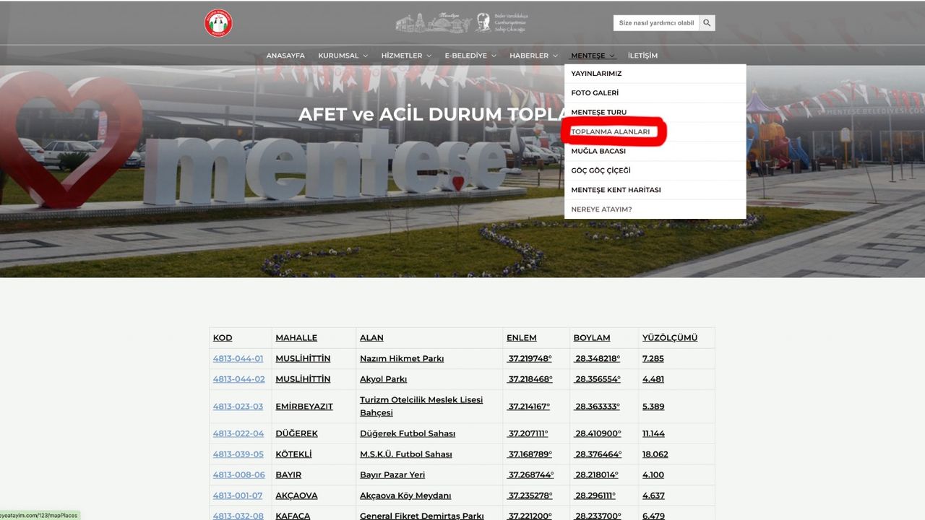
Task: Select MENTEŞE KENT HARİTASI entry
Action: [616, 190]
